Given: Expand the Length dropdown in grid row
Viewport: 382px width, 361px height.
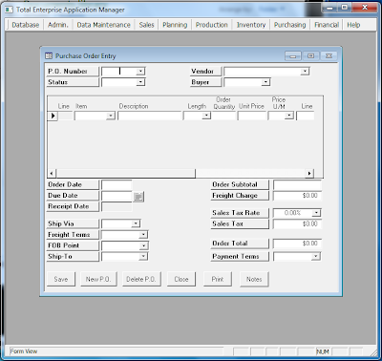Looking at the screenshot, I should [206, 116].
